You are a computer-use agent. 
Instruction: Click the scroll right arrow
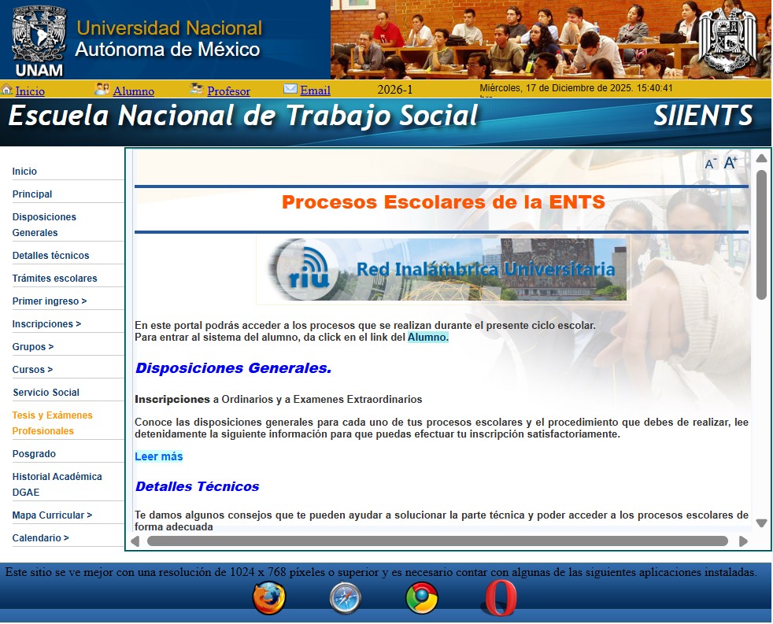click(743, 541)
